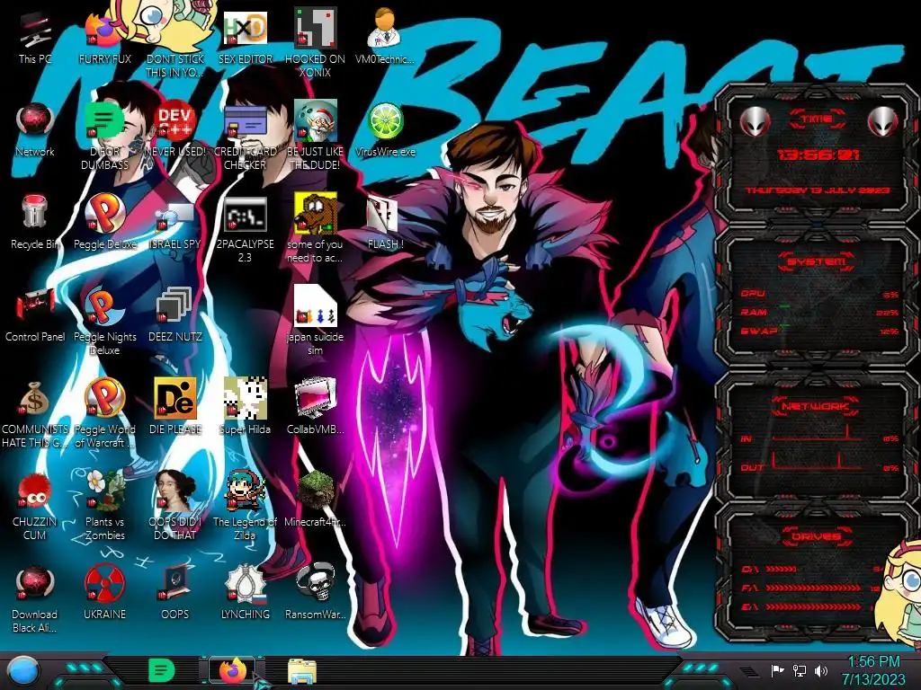Viewport: 921px width, 690px height.
Task: Open Action Center flag tray icon
Action: click(778, 670)
